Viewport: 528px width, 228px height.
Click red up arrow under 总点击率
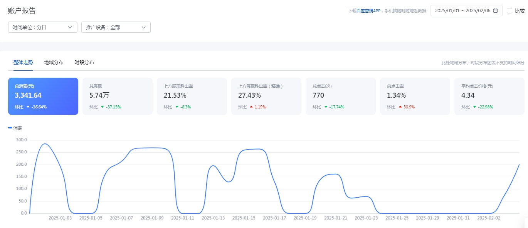tap(400, 107)
